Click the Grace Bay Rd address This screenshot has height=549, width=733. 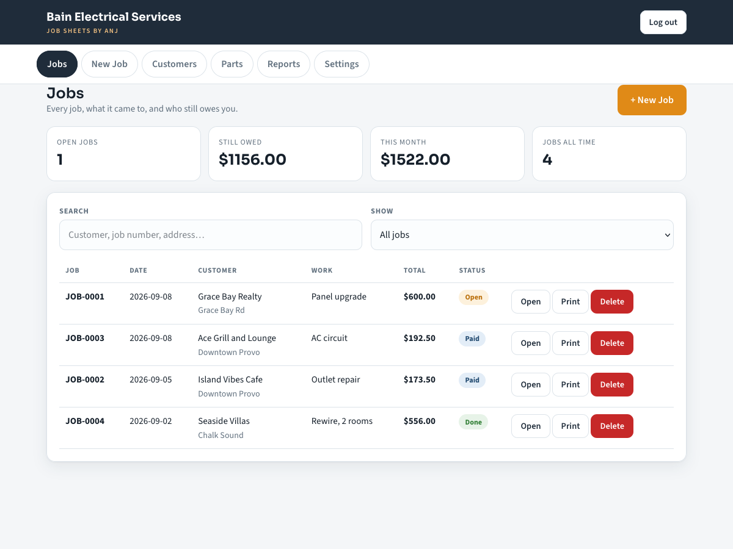[x=221, y=310]
